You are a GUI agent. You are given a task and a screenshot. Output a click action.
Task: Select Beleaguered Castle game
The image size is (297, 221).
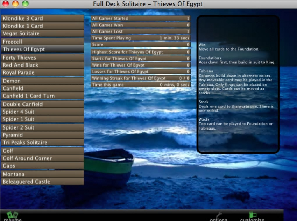coord(43,182)
